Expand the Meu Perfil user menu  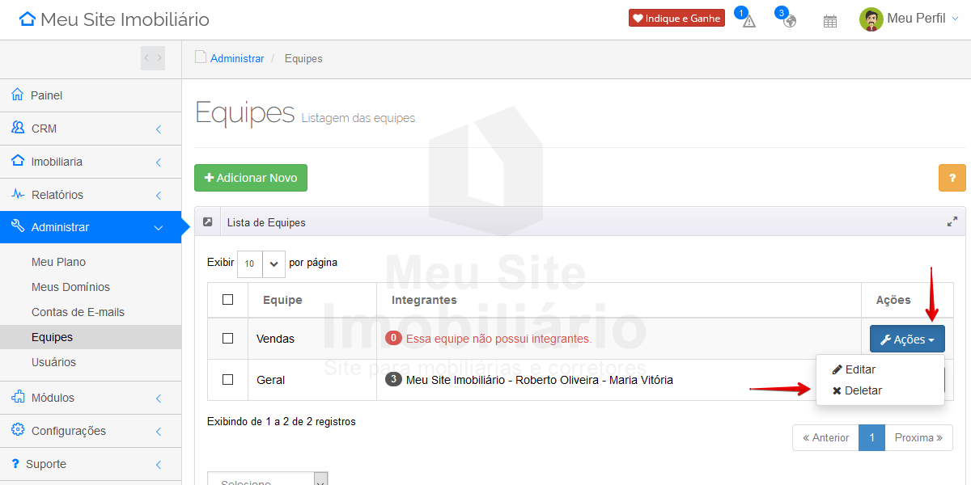click(910, 19)
